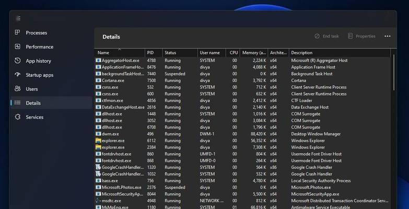Click the GoogleCrashHandler icon for PID 1320

[98, 167]
